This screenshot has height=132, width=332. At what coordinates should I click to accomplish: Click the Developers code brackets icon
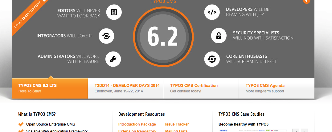pos(212,12)
